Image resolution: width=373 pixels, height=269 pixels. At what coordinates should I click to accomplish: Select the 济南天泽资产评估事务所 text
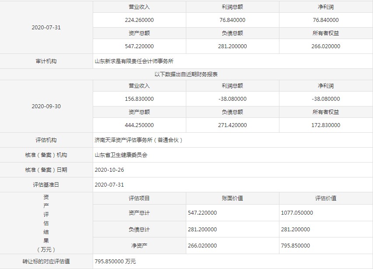point(139,140)
